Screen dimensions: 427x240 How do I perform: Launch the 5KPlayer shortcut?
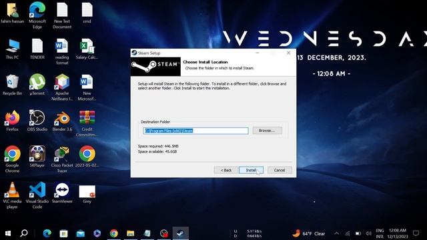(x=37, y=157)
